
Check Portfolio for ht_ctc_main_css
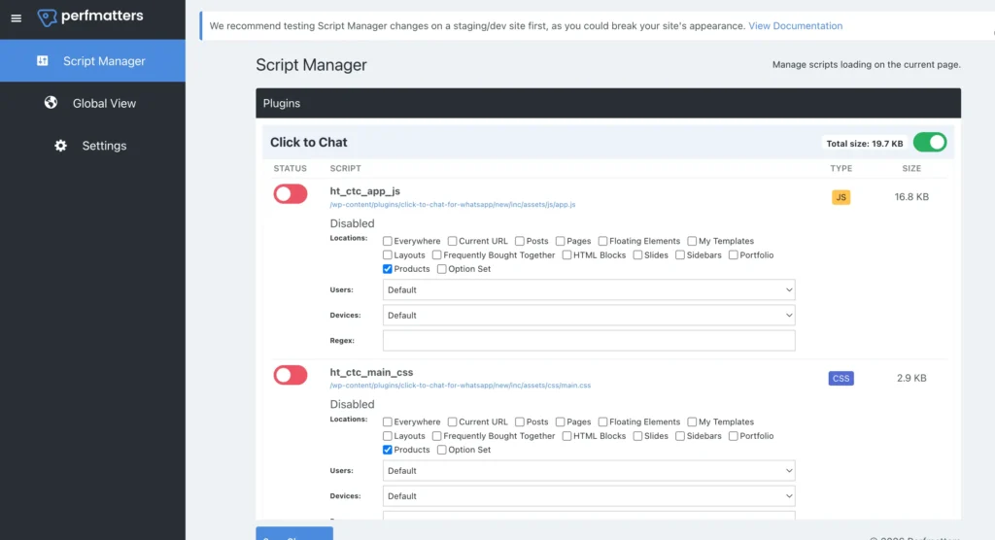pos(733,436)
